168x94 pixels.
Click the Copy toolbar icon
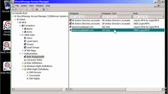30,9
